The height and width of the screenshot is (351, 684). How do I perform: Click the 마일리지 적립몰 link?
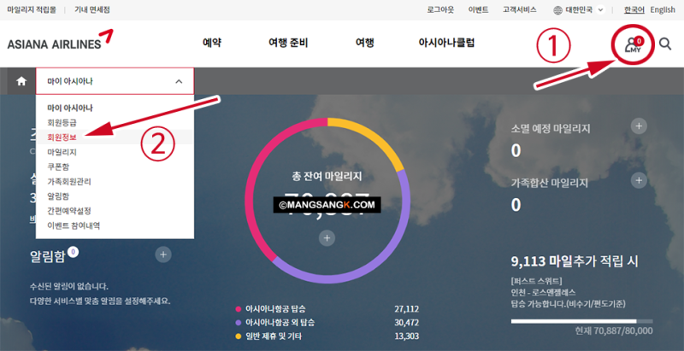click(32, 10)
